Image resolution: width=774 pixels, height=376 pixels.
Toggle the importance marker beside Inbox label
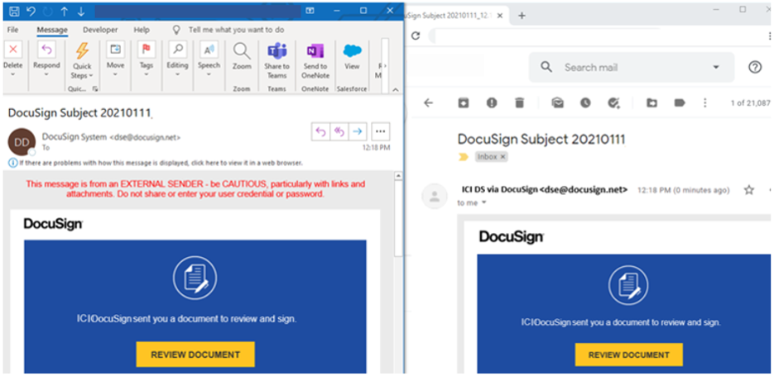tap(463, 156)
